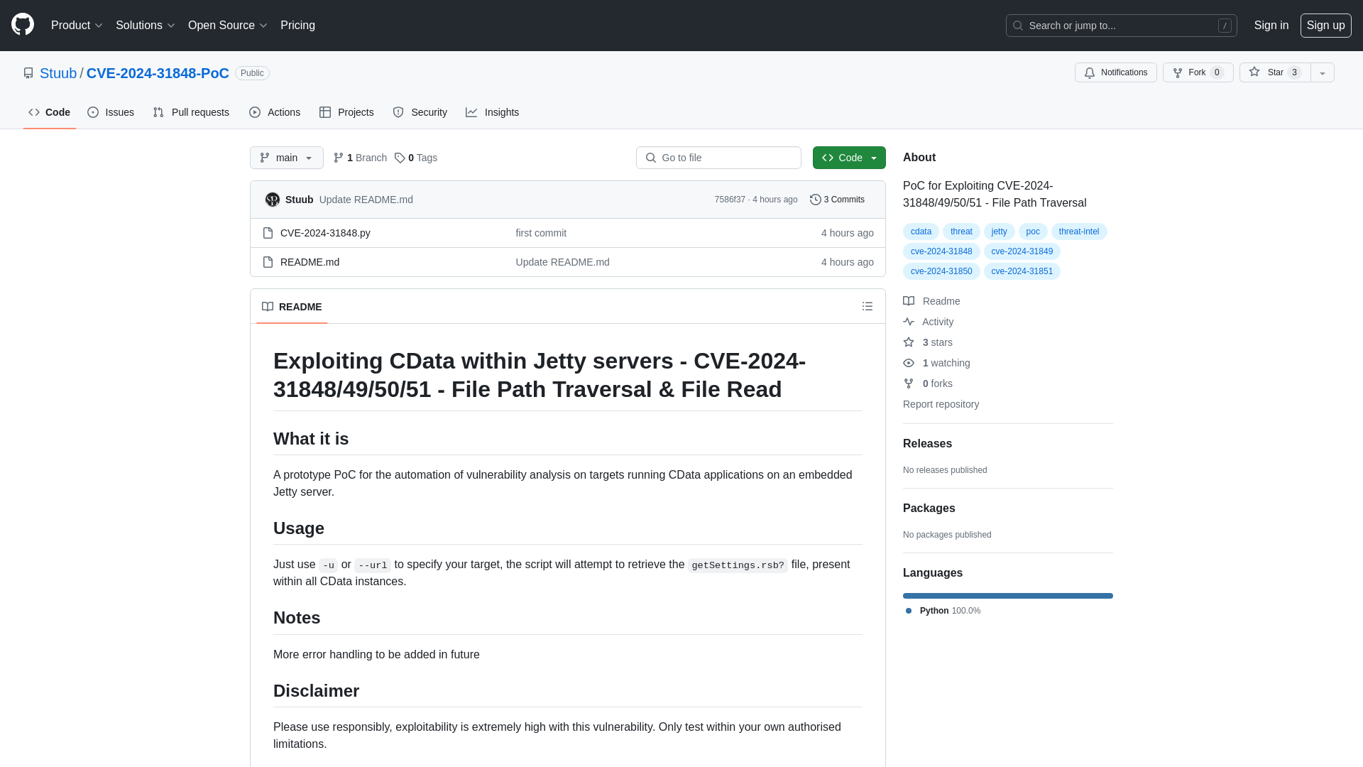This screenshot has width=1363, height=767.
Task: Focus the Search or jump to field
Action: [x=1121, y=26]
